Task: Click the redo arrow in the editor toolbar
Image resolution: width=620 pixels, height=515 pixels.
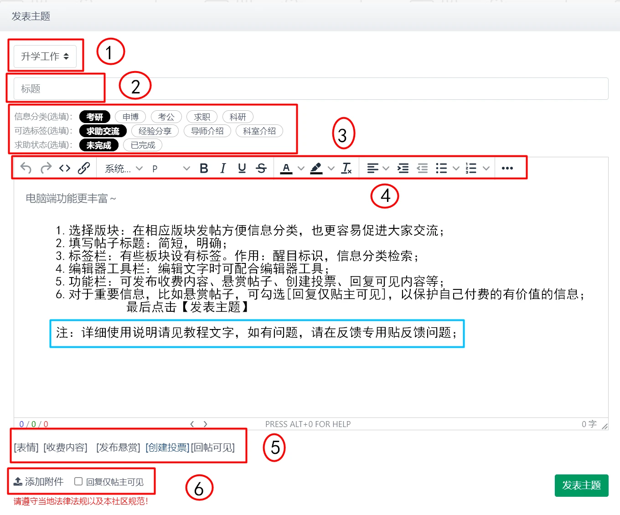Action: 46,168
